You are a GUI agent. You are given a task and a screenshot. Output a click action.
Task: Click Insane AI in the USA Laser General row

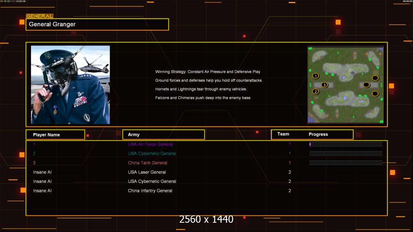point(42,172)
